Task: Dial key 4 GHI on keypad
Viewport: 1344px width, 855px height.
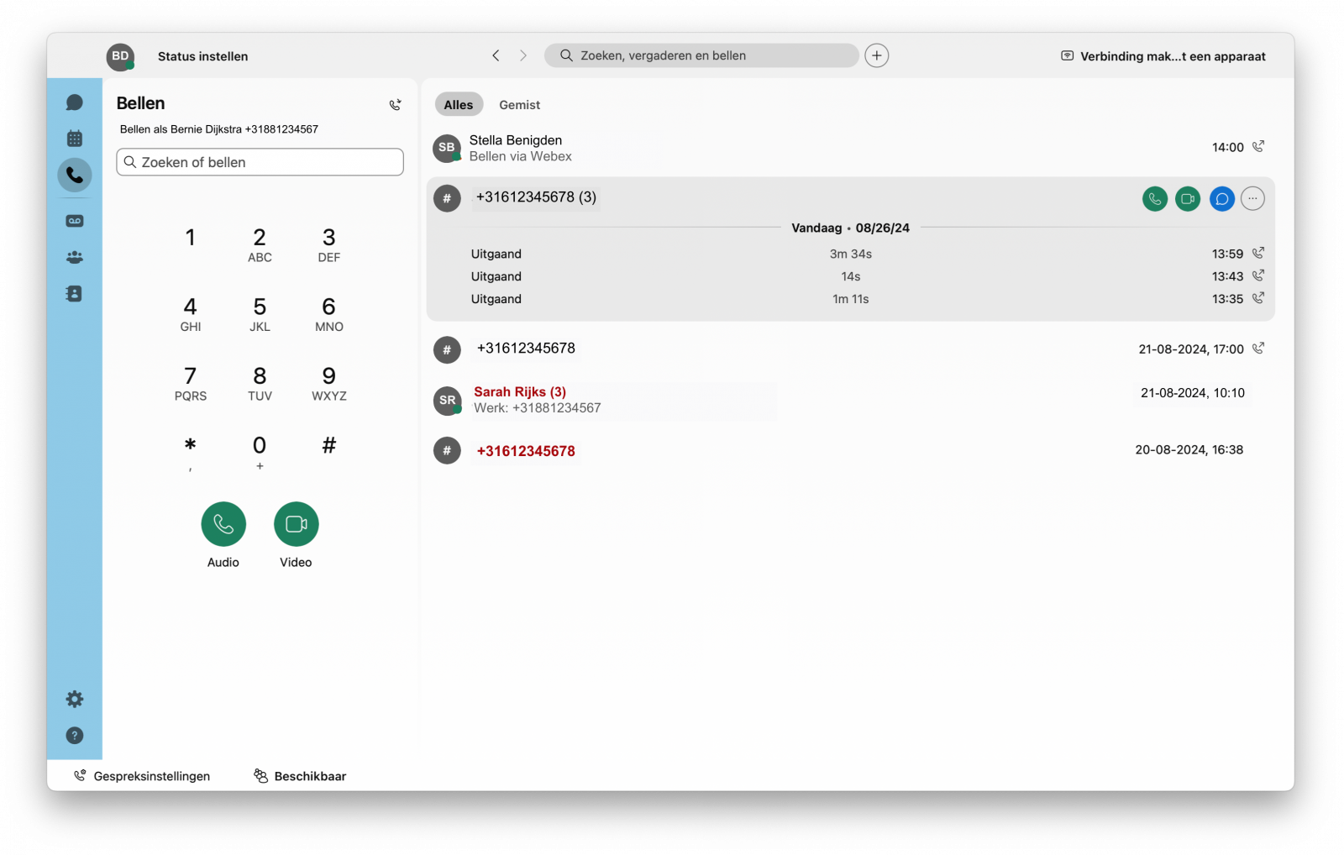Action: coord(191,314)
